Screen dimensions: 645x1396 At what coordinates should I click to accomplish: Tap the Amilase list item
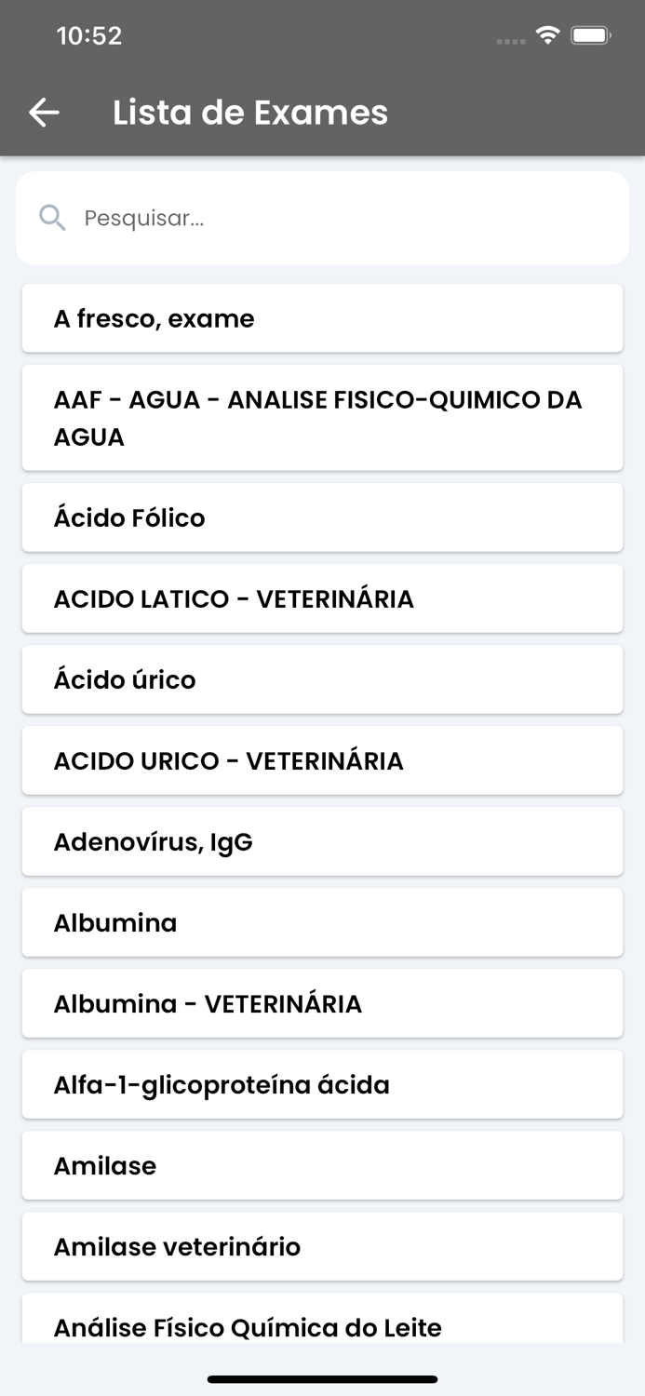pos(322,1165)
